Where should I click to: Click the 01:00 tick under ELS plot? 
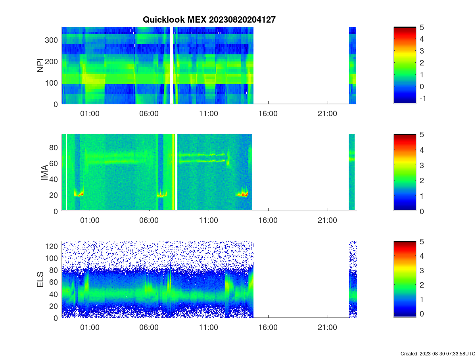tap(90, 327)
